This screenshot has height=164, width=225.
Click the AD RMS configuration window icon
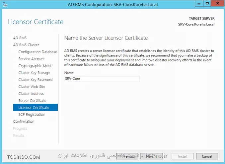point(5,4)
